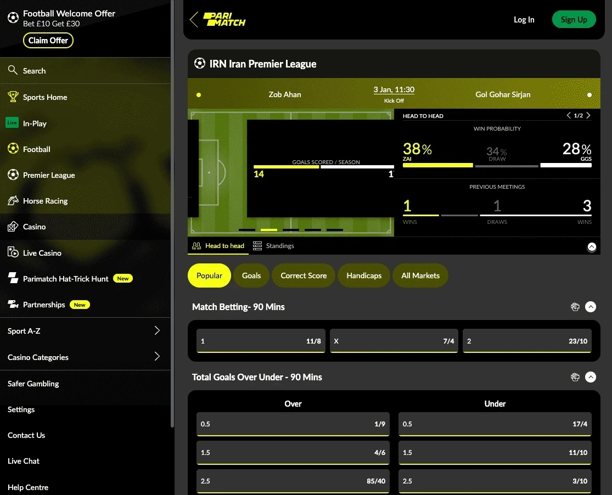The image size is (612, 495).
Task: Click the Gol Gohar Sirjan team name
Action: click(503, 94)
